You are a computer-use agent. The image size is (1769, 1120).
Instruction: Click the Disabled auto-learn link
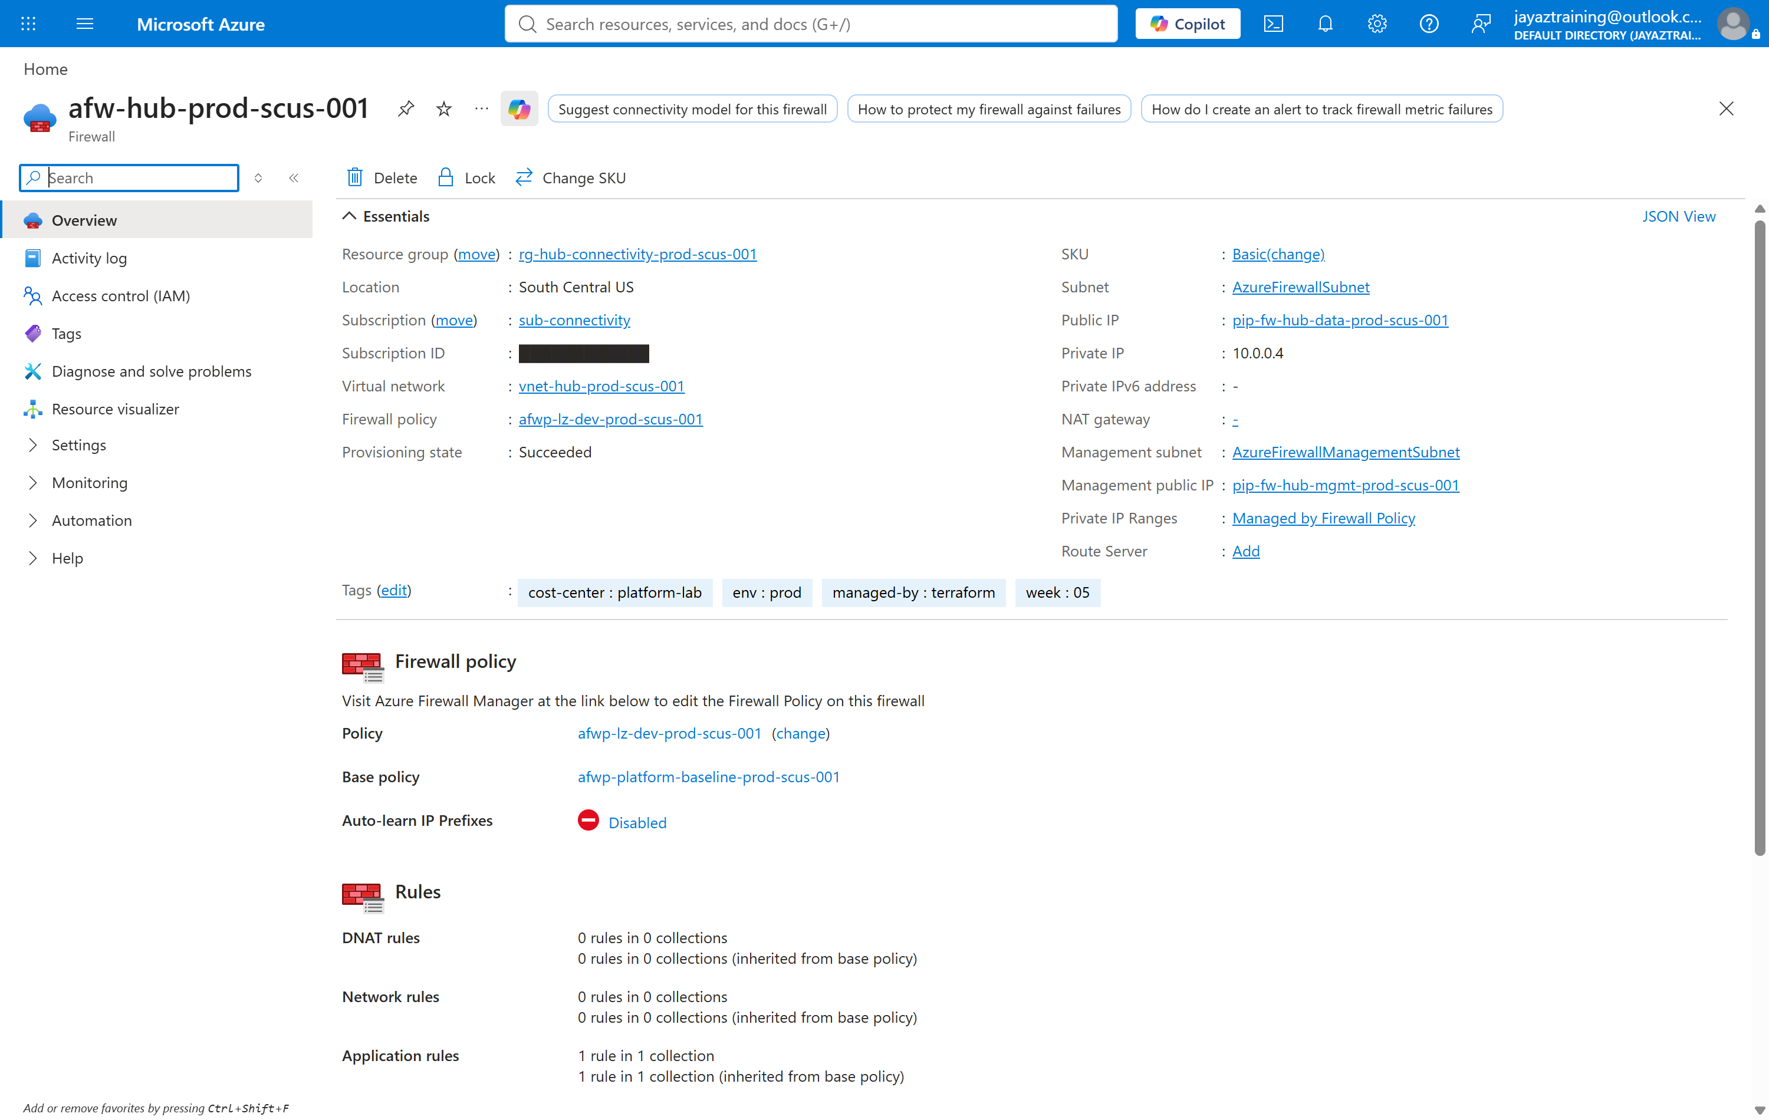coord(637,822)
